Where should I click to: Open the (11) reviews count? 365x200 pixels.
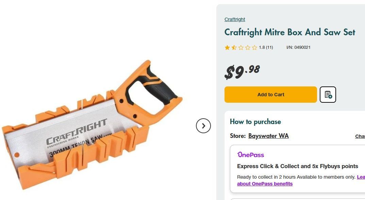tap(269, 47)
